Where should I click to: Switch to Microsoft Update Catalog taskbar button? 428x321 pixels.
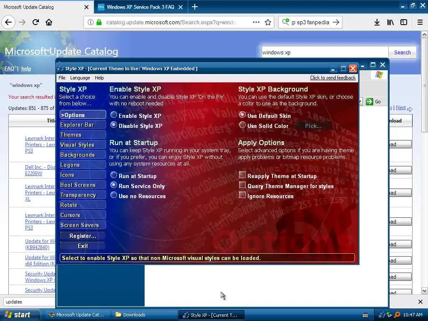point(77,315)
